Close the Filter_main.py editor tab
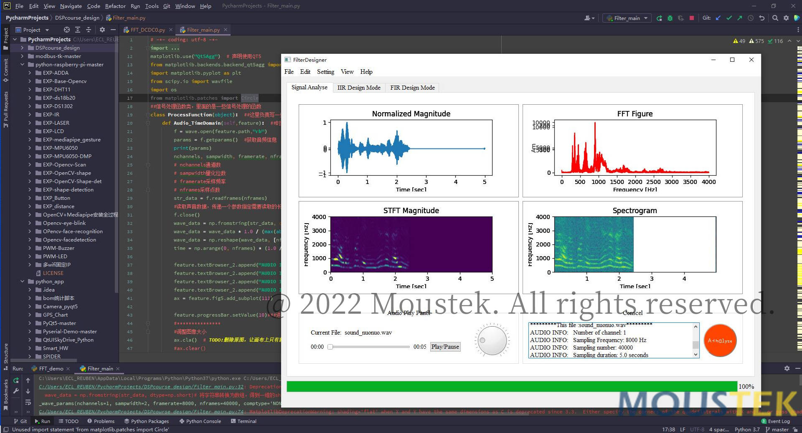 coord(226,30)
